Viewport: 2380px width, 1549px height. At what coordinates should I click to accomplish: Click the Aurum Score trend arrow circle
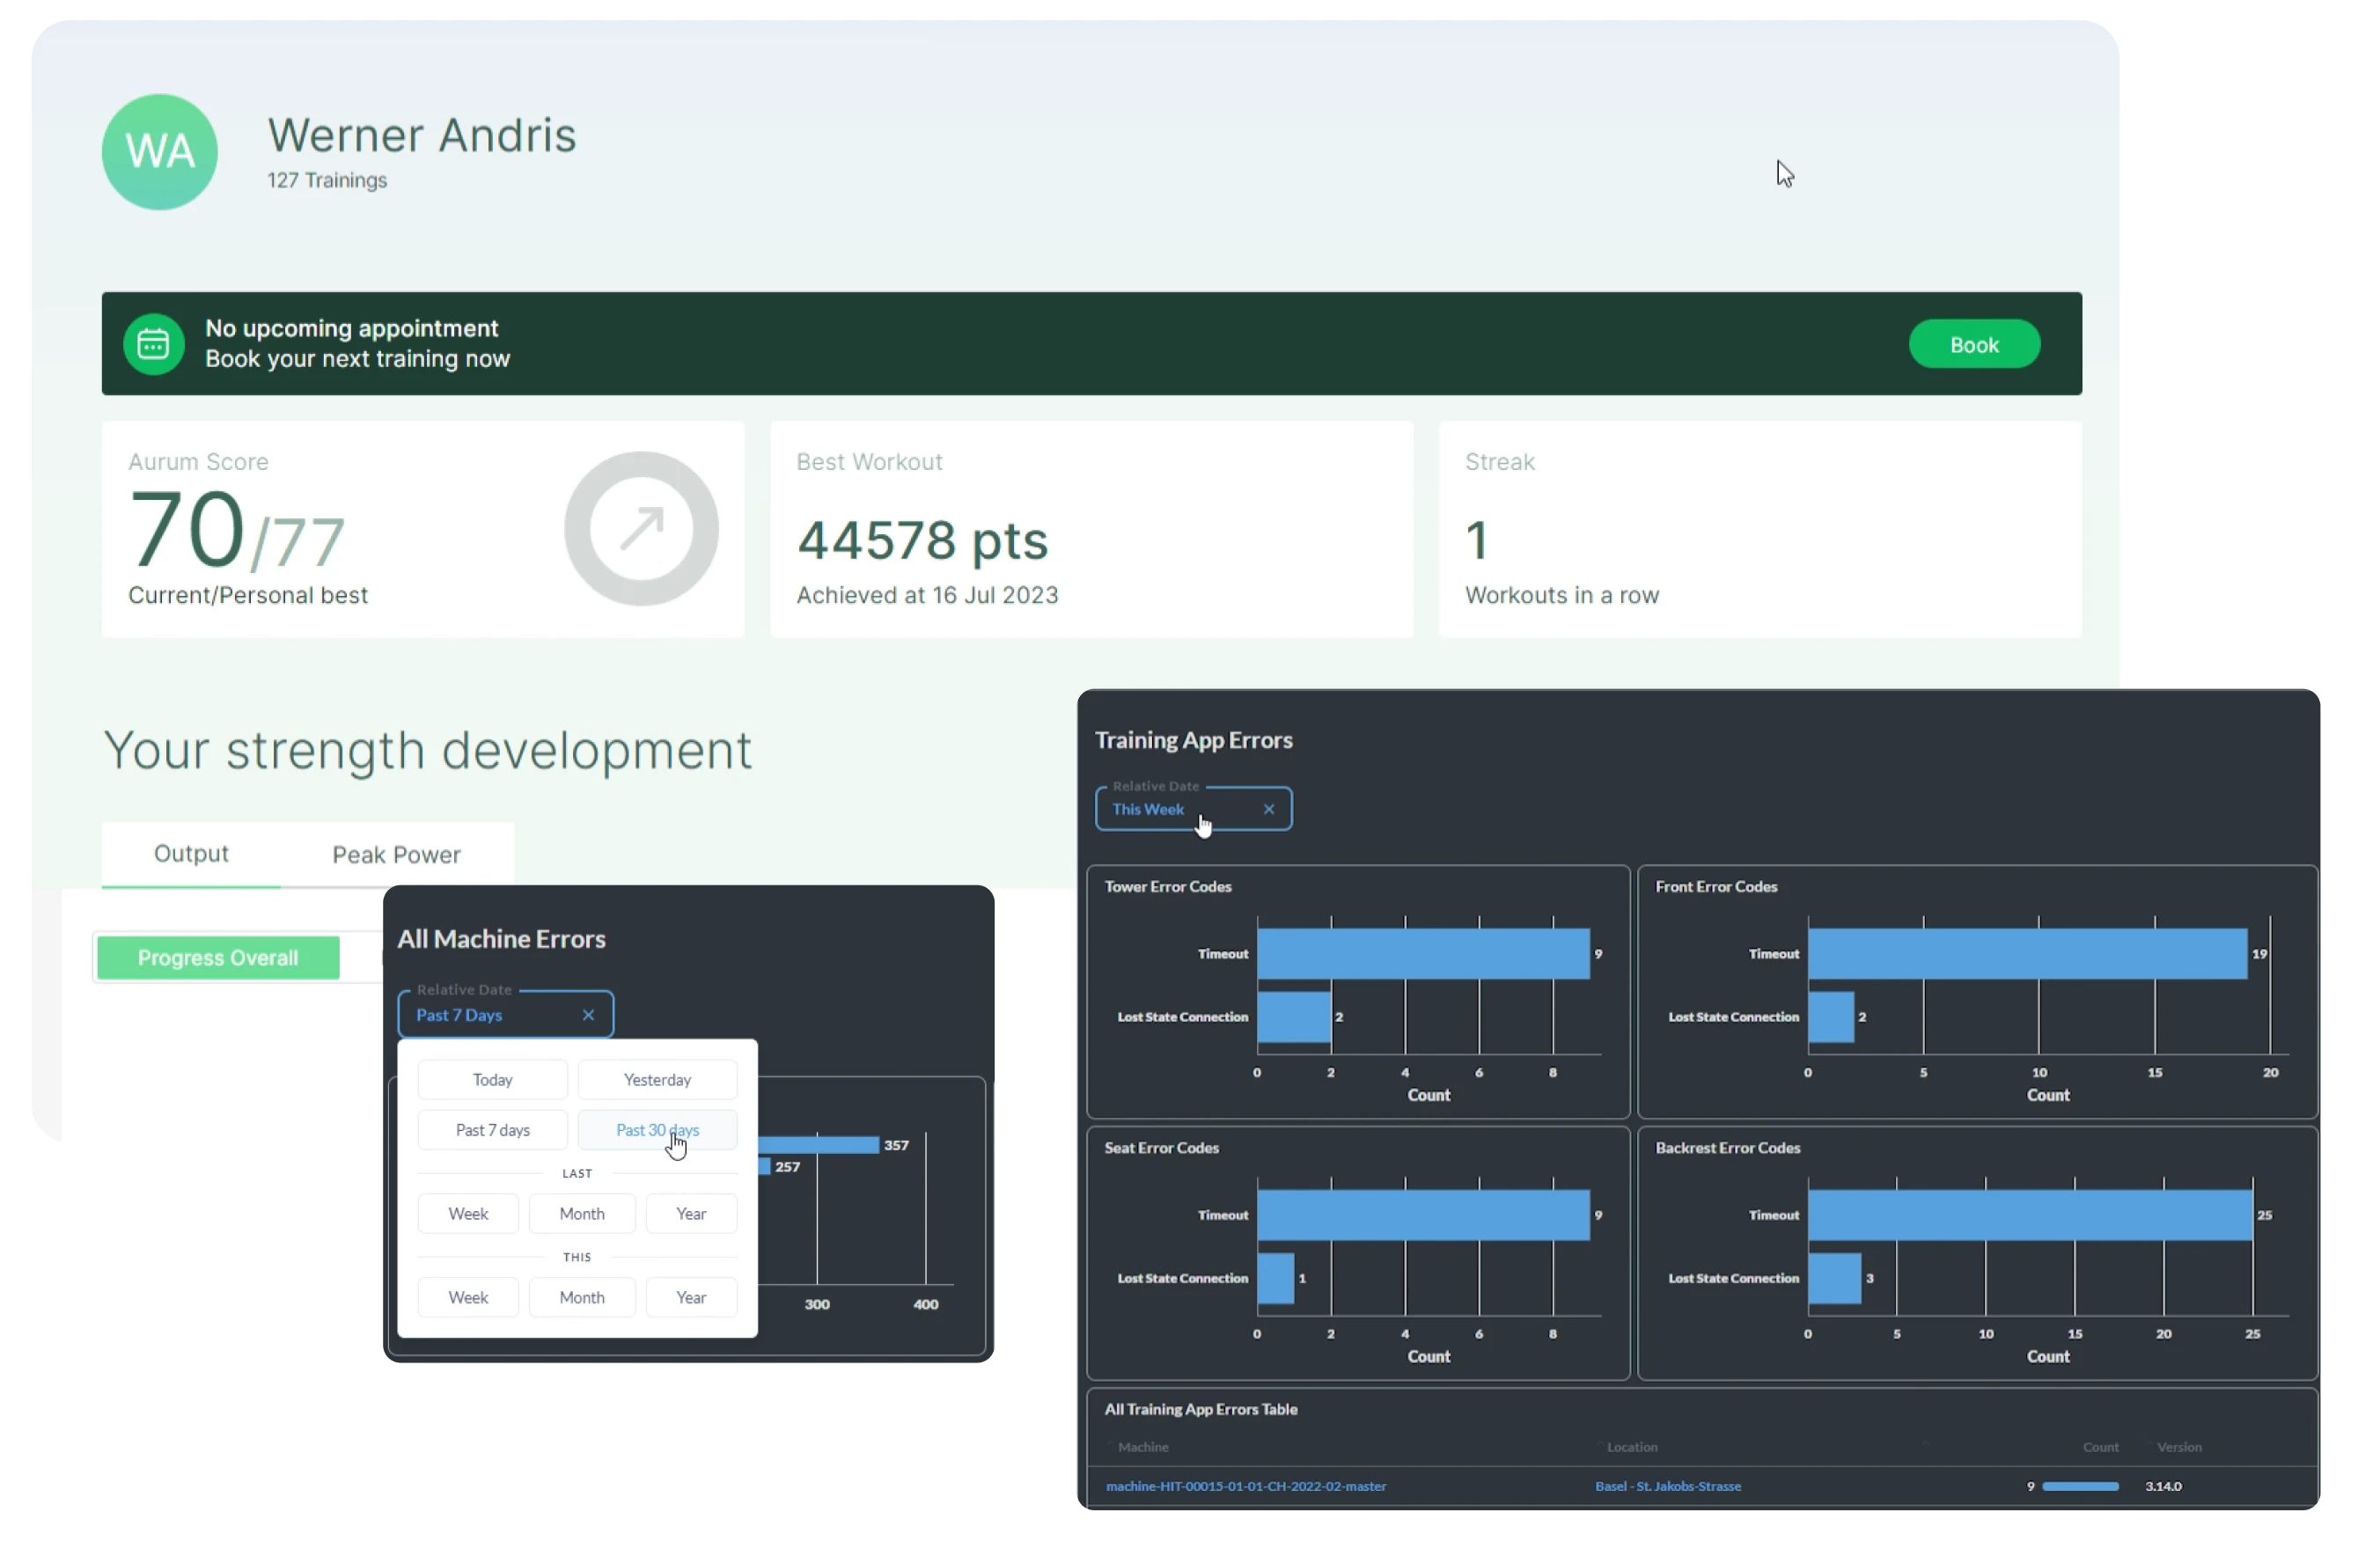(x=641, y=529)
